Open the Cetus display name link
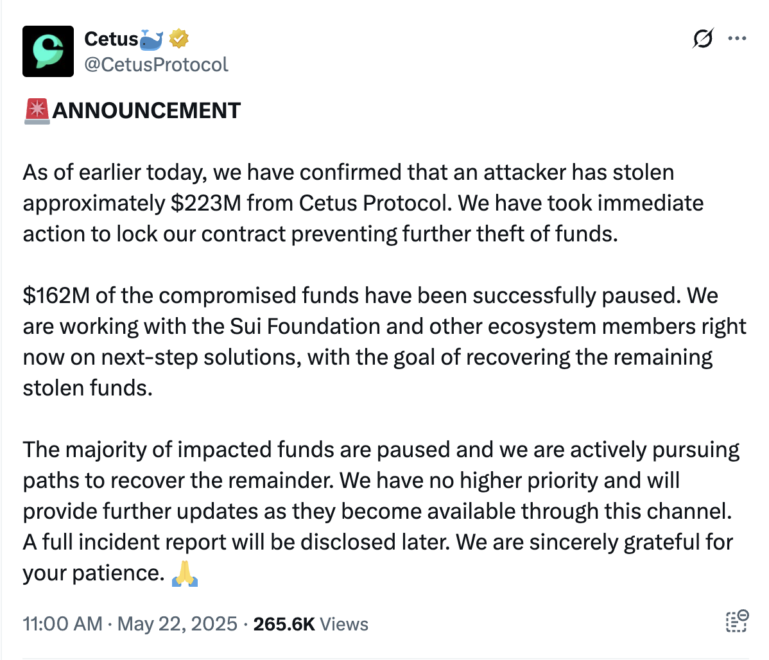Screen dimensions: 769x660 pyautogui.click(x=110, y=39)
